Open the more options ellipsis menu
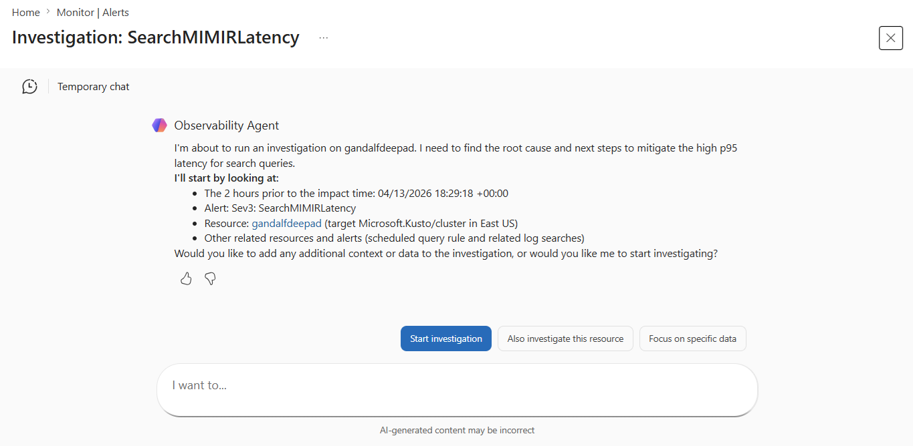 tap(324, 38)
